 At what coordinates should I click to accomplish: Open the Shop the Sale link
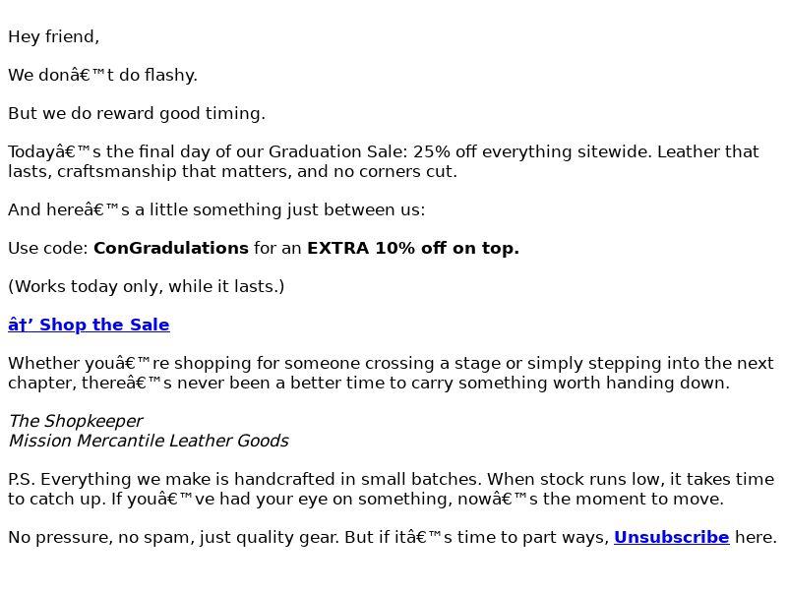[x=89, y=325]
